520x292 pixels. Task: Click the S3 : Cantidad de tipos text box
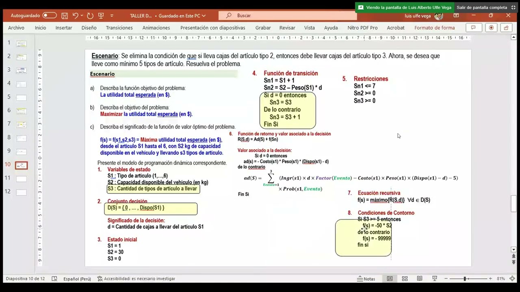pyautogui.click(x=153, y=189)
